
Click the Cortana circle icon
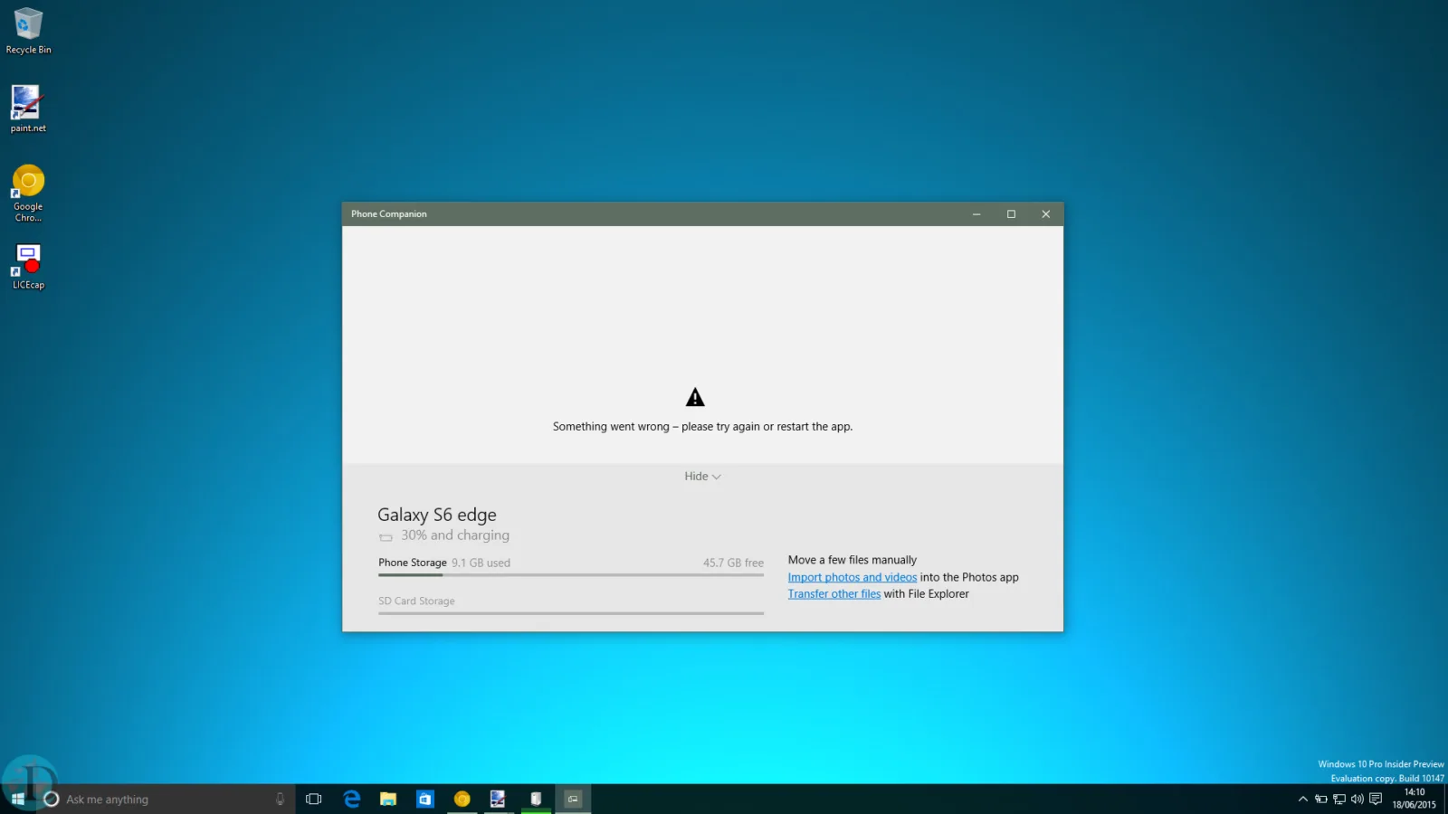click(52, 799)
